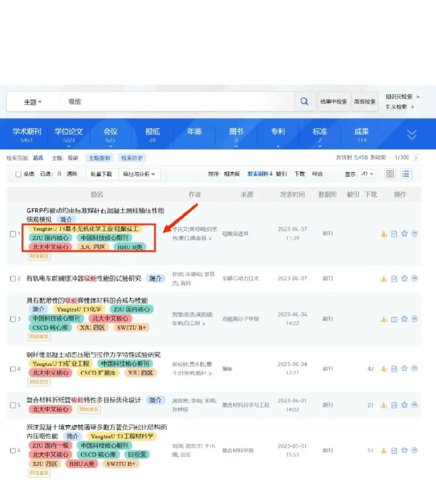Screen dimensions: 436x486
Task: Open HTML reading view for the first result
Action: pos(394,233)
